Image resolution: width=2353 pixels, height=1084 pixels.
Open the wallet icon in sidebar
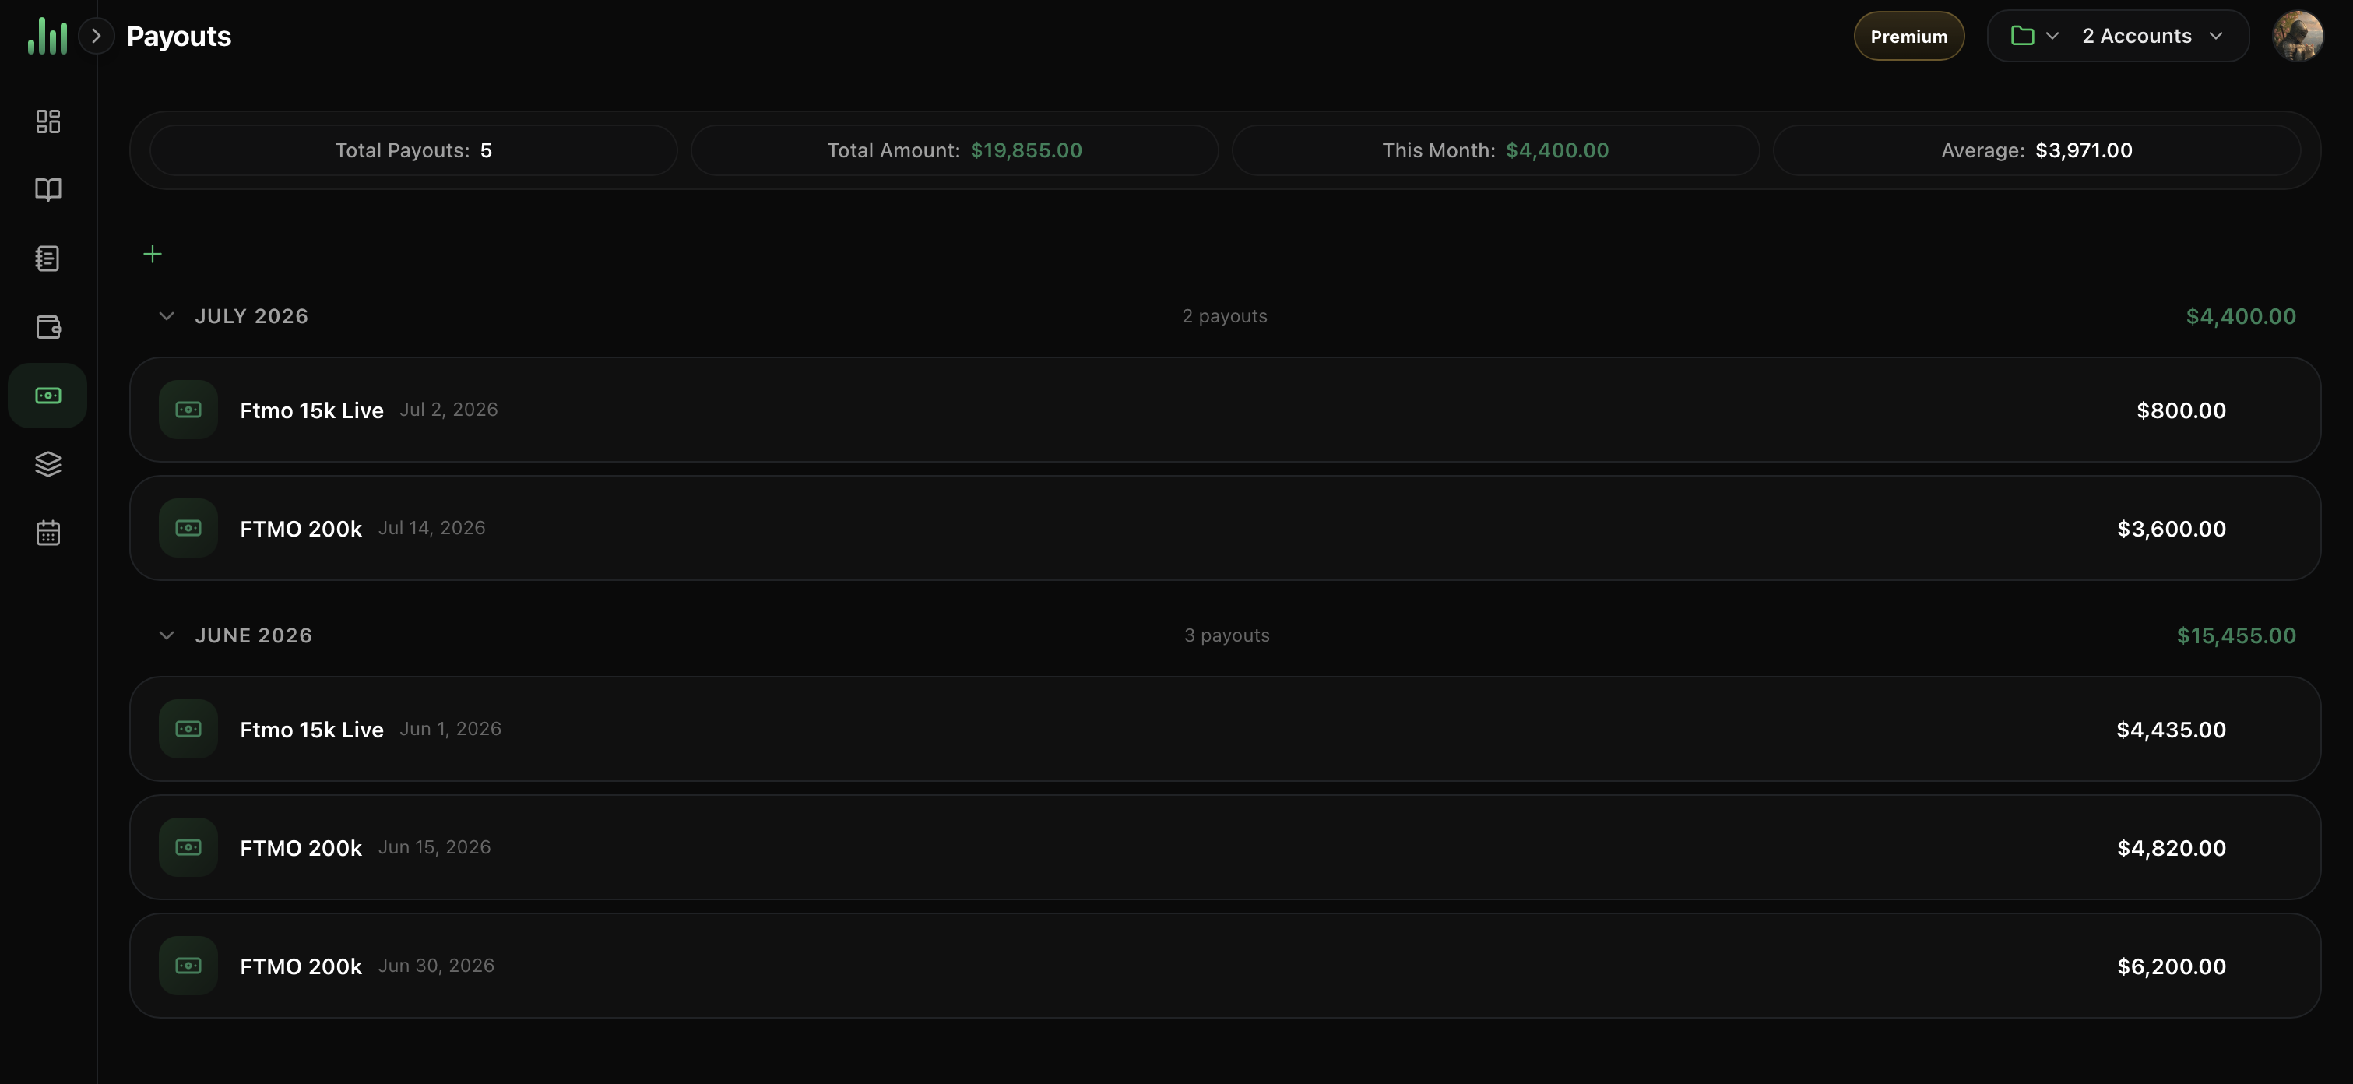(47, 327)
